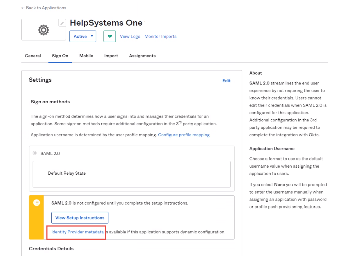Open the Assignments tab
Screen dimensions: 338x256
tap(142, 56)
